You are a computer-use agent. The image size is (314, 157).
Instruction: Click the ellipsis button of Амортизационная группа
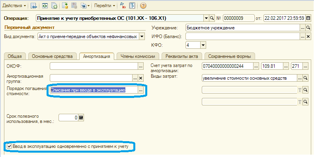click(135, 78)
